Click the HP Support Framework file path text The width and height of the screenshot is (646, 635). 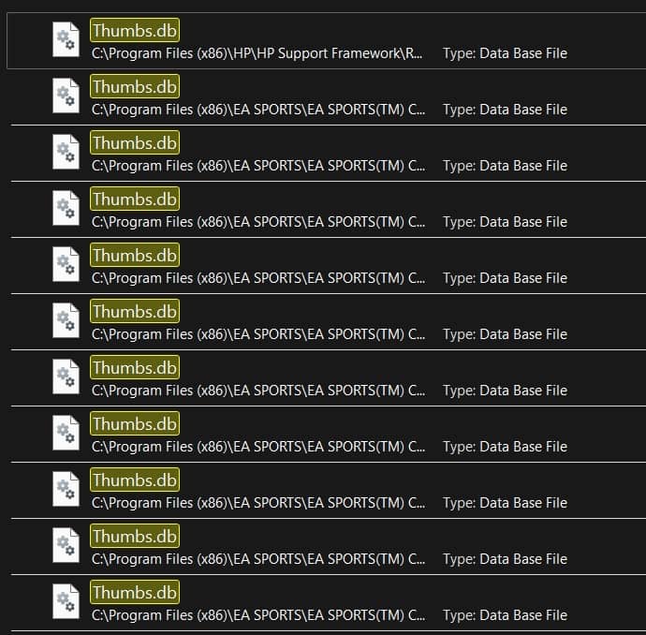(x=257, y=53)
